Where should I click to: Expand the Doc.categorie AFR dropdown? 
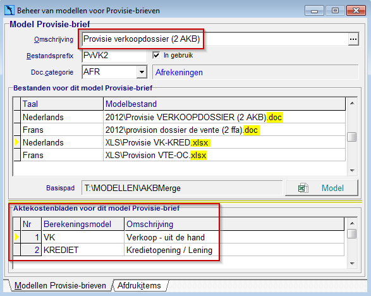(x=142, y=71)
